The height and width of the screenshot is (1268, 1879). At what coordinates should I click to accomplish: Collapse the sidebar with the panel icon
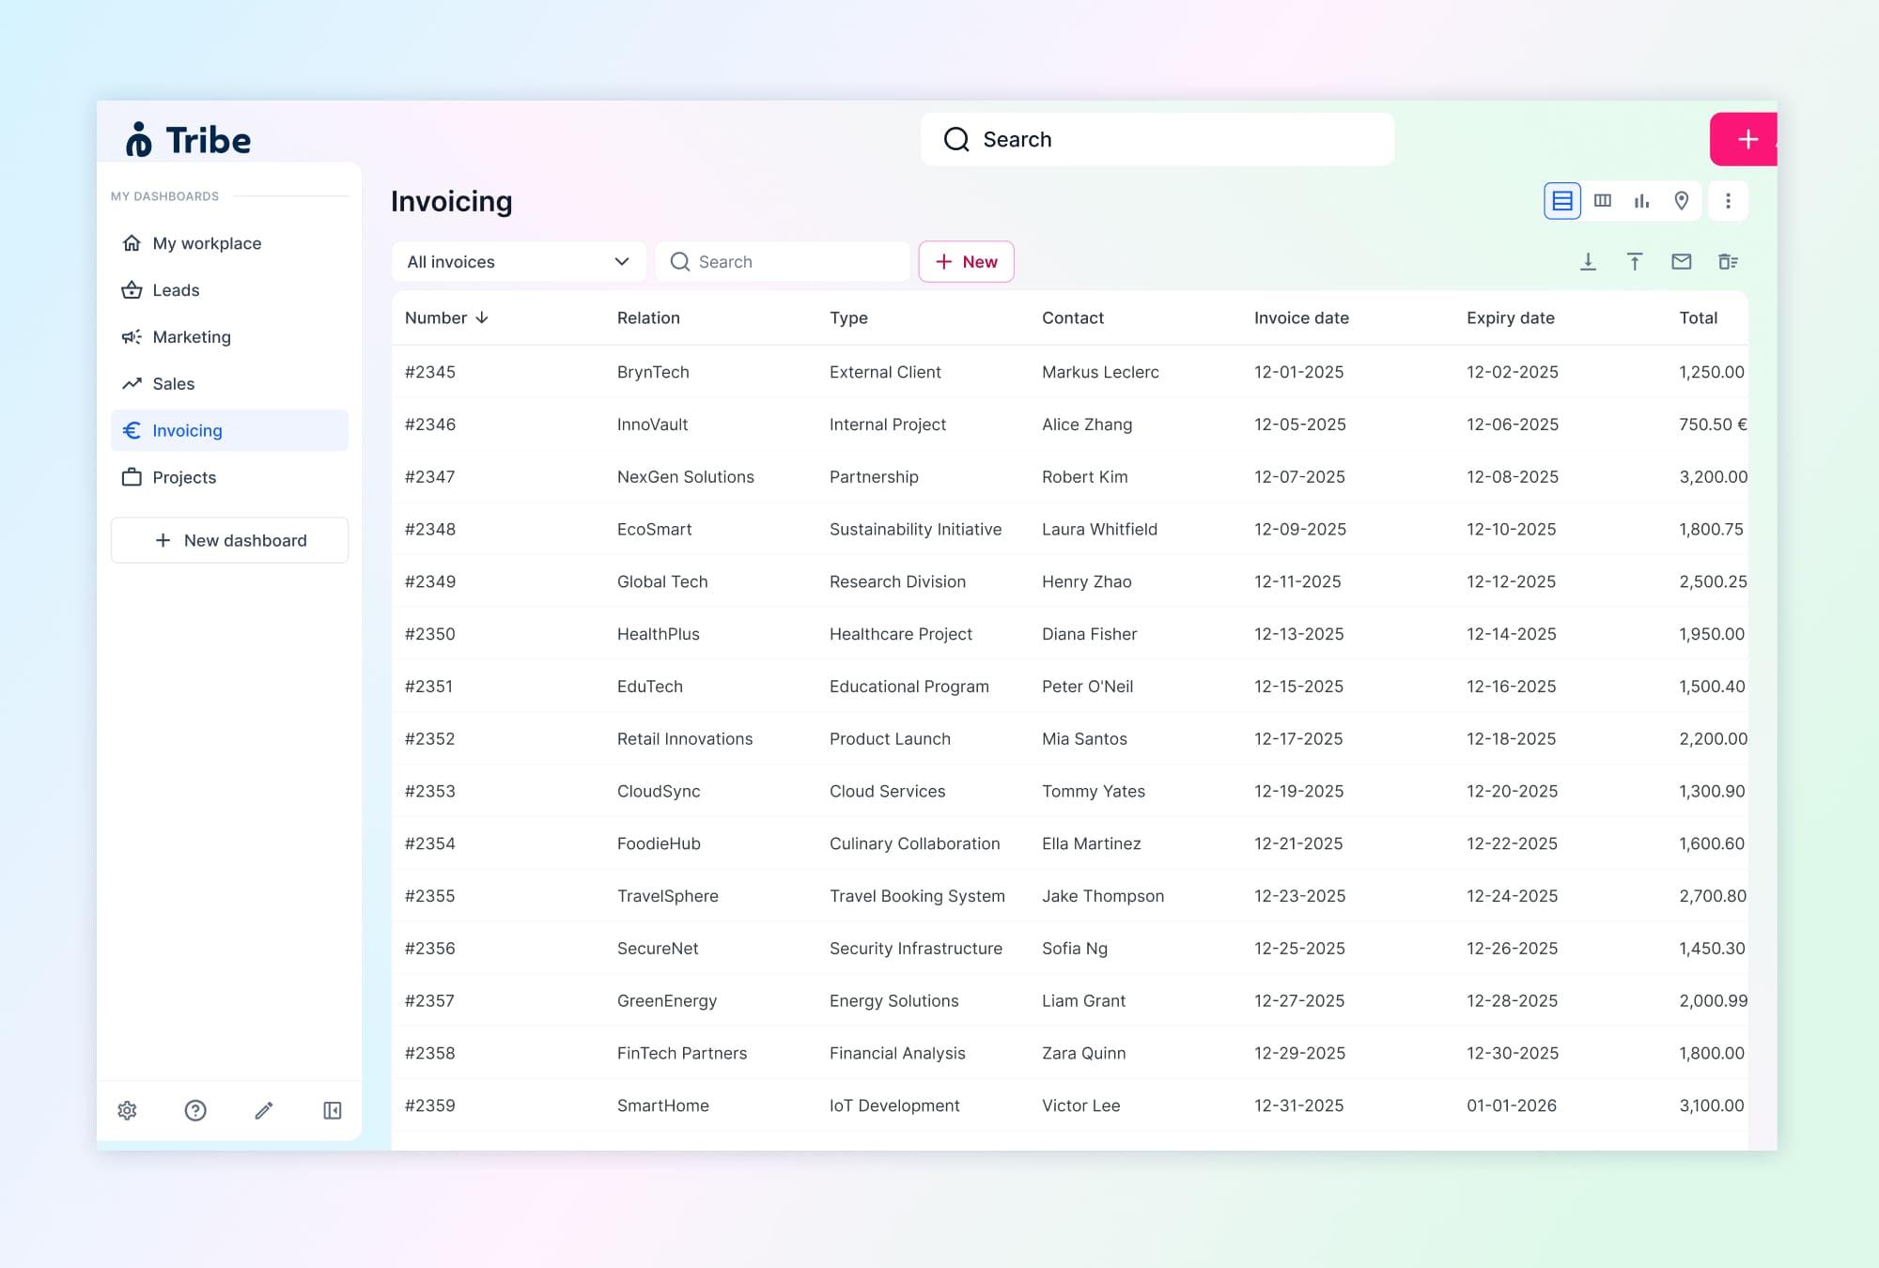333,1110
